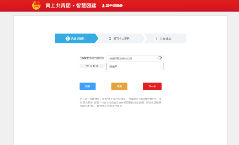Click the gray registration instructions paragraph

(x=120, y=102)
